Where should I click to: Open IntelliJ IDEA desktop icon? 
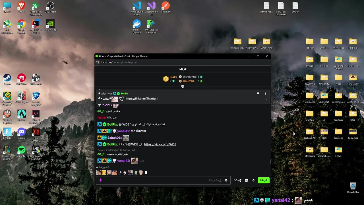tap(36, 27)
